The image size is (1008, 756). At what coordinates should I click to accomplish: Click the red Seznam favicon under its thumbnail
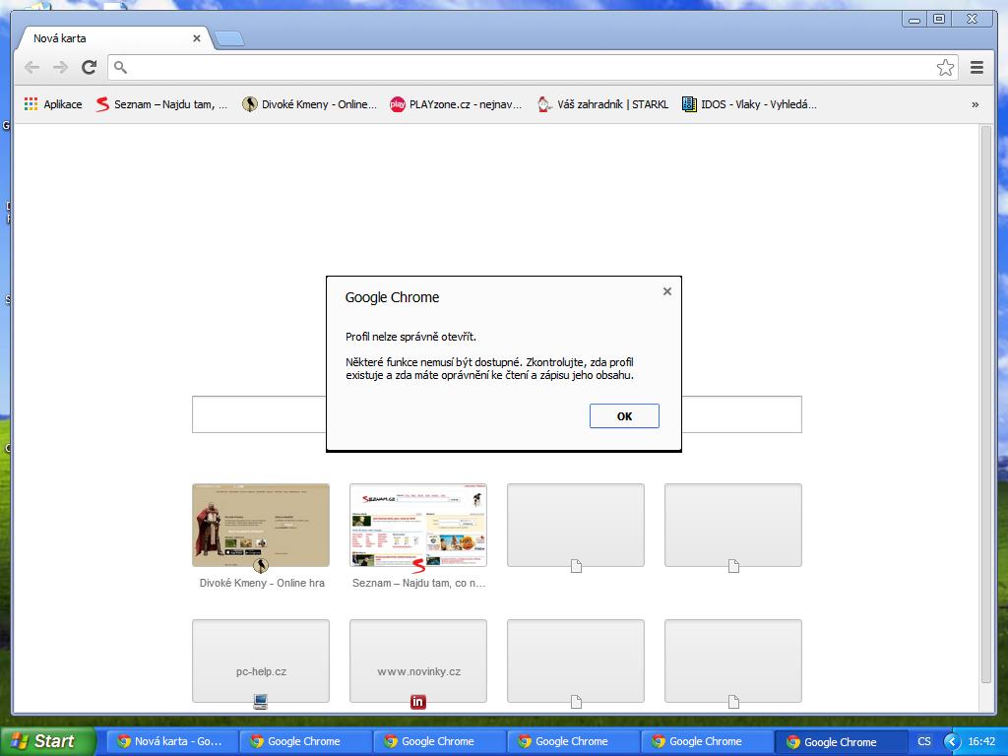(x=417, y=566)
